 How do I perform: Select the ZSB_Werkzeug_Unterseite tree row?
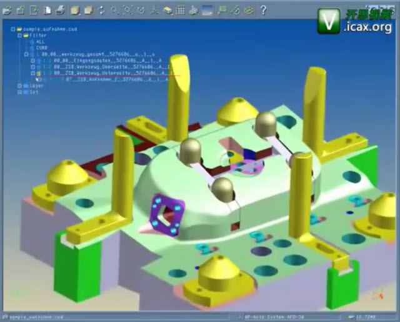tap(114, 74)
